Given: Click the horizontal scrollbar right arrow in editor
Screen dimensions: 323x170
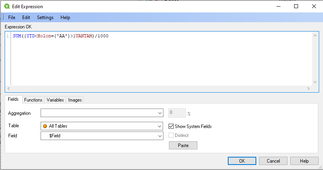Looking at the screenshot, I should pos(309,88).
